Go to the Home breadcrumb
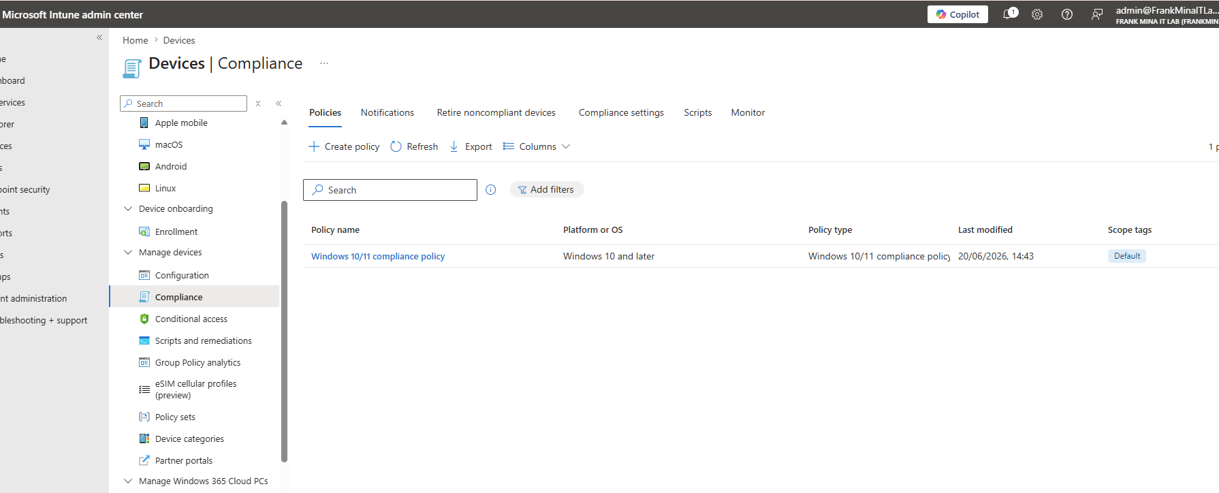 (136, 40)
